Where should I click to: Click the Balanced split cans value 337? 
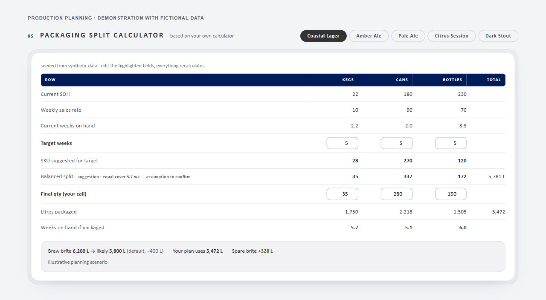408,176
